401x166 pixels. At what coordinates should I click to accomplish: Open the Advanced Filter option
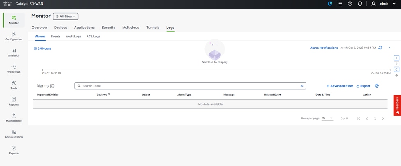pyautogui.click(x=340, y=86)
